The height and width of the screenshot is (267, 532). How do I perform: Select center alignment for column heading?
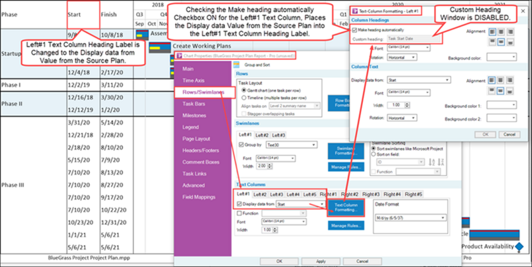coord(501,32)
